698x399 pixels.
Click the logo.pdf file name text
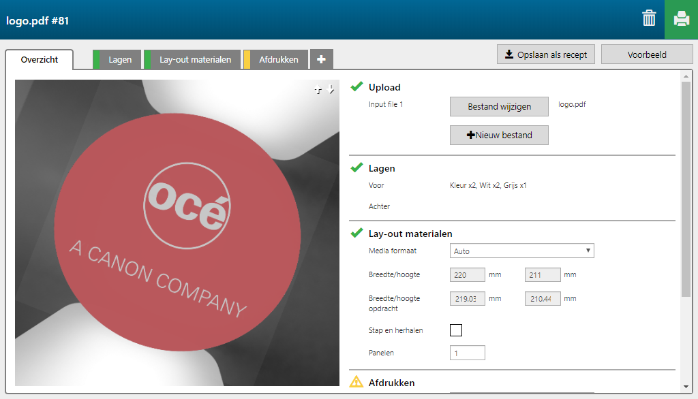coord(572,104)
